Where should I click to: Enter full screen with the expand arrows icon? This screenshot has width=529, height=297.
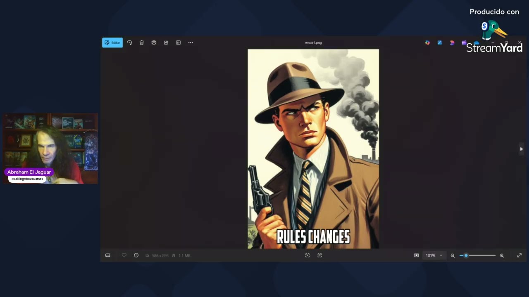pyautogui.click(x=519, y=255)
